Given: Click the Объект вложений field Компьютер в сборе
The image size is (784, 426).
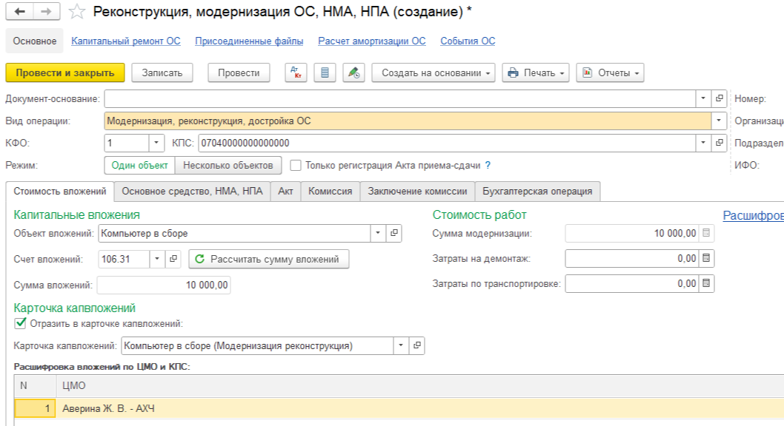Looking at the screenshot, I should 234,233.
